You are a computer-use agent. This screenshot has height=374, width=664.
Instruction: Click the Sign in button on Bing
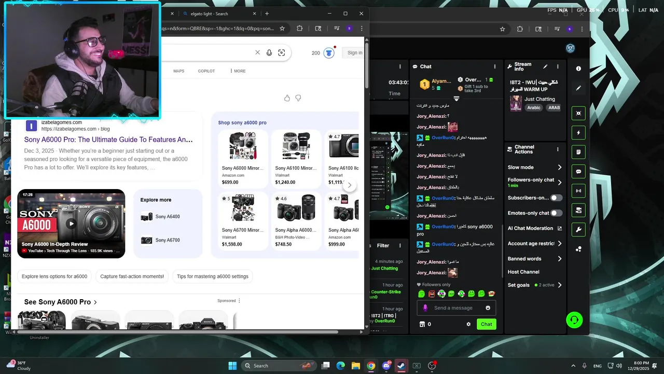tap(355, 52)
